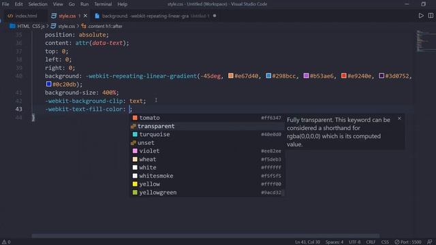Change line ending via CRLF item
The width and height of the screenshot is (436, 245).
point(371,242)
